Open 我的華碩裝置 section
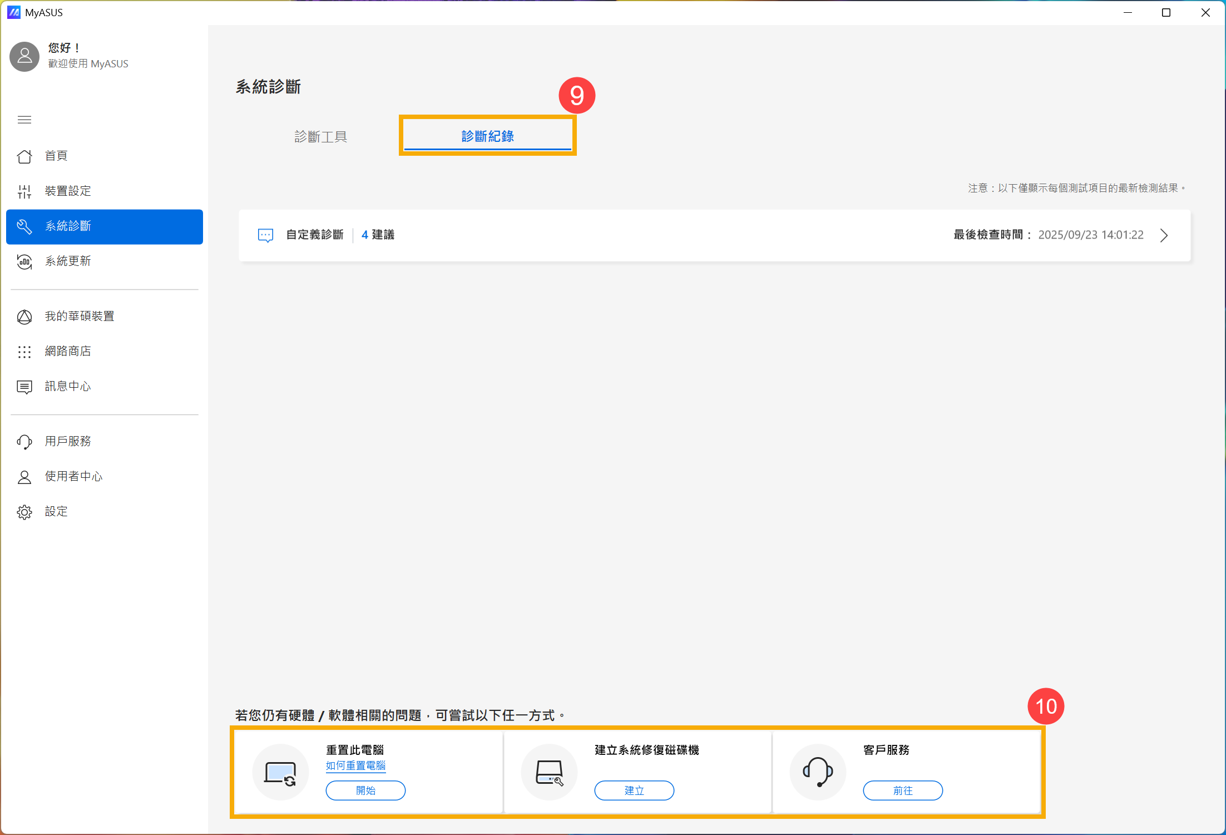1226x835 pixels. (79, 316)
